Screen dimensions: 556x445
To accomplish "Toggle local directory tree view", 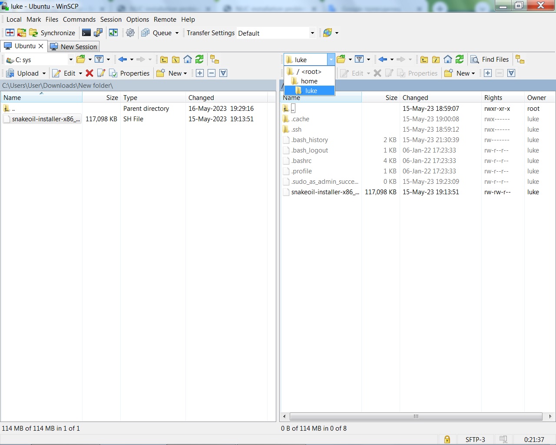I will [215, 59].
